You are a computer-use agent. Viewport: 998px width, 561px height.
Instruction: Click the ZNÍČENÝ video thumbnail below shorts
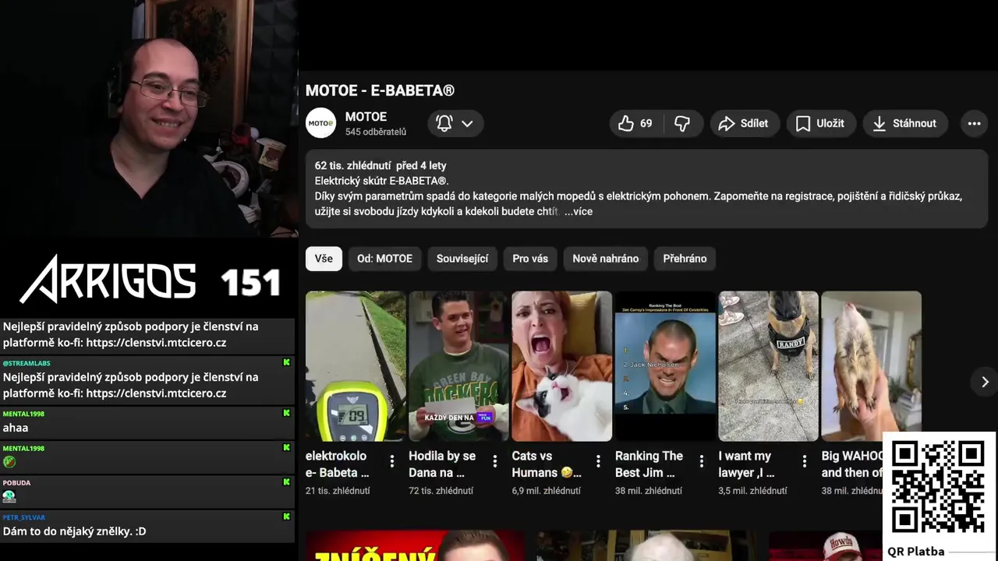point(415,546)
